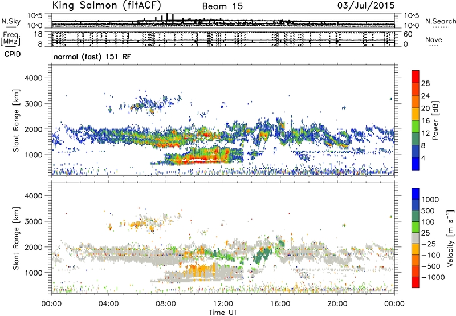Image resolution: width=456 pixels, height=316 pixels.
Task: Click the Power colorbar tick "4"
Action: [x=423, y=159]
